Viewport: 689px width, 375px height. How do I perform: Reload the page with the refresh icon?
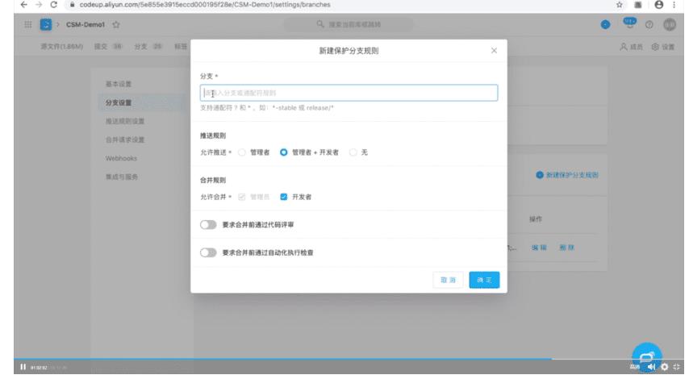[53, 4]
